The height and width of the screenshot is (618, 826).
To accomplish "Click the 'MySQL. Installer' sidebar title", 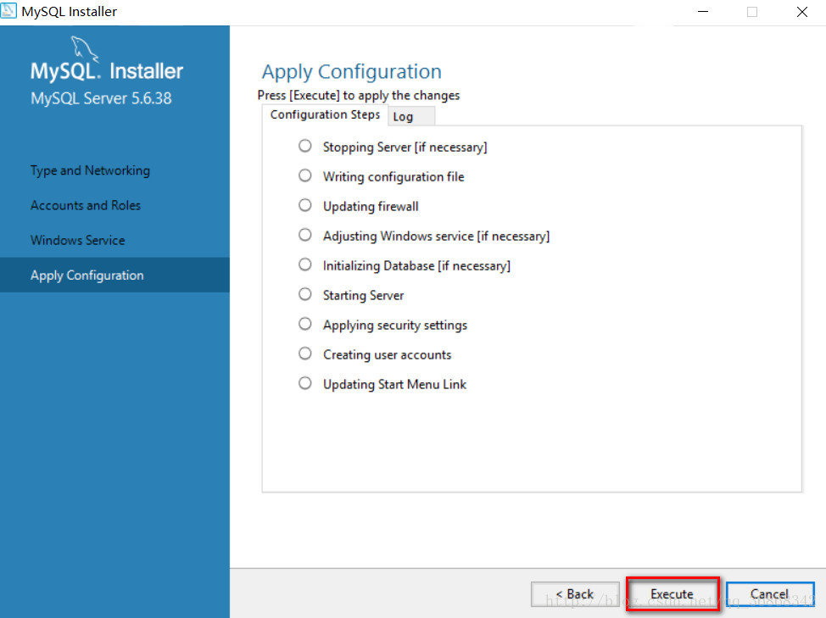I will tap(107, 71).
